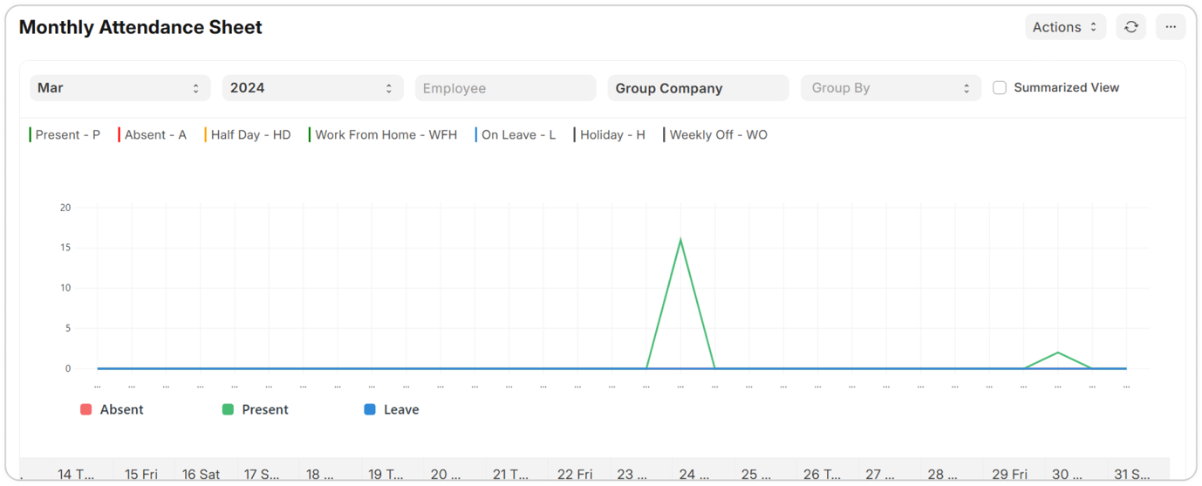
Task: Open the three-dots more options menu
Action: point(1171,27)
